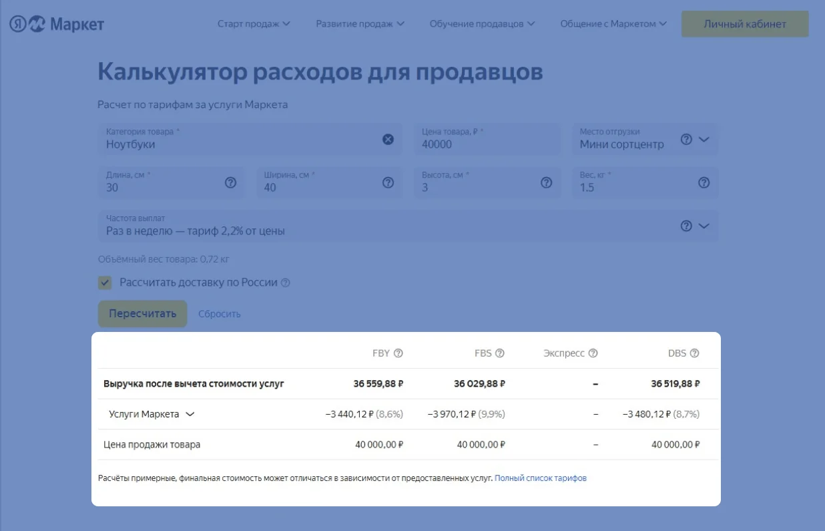This screenshot has height=531, width=825.
Task: Click the Цена товара input field
Action: point(487,144)
